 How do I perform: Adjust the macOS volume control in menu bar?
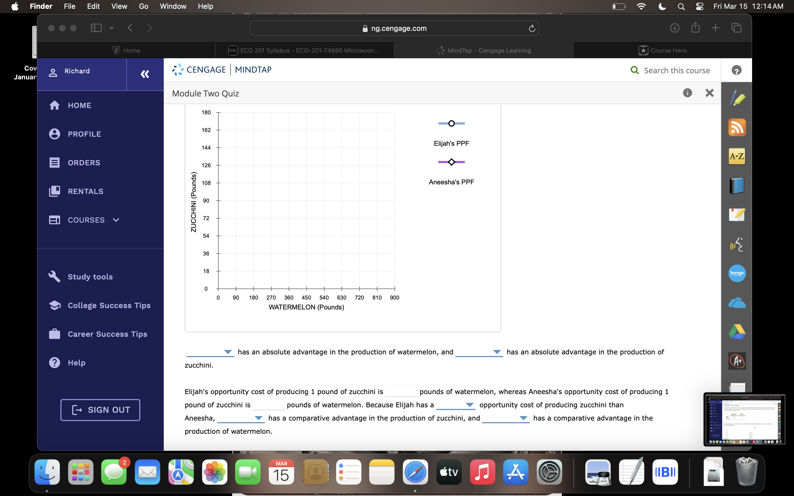pyautogui.click(x=699, y=6)
